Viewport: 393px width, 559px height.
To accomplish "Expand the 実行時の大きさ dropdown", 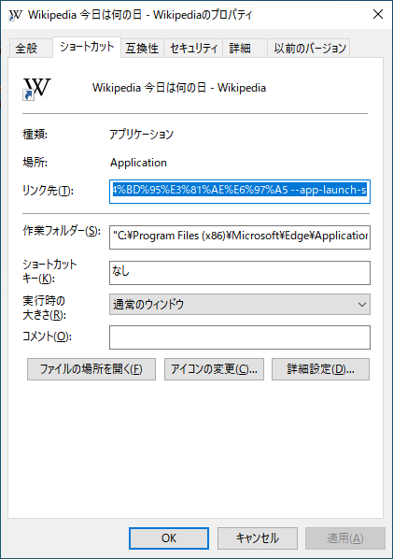I will pyautogui.click(x=240, y=304).
